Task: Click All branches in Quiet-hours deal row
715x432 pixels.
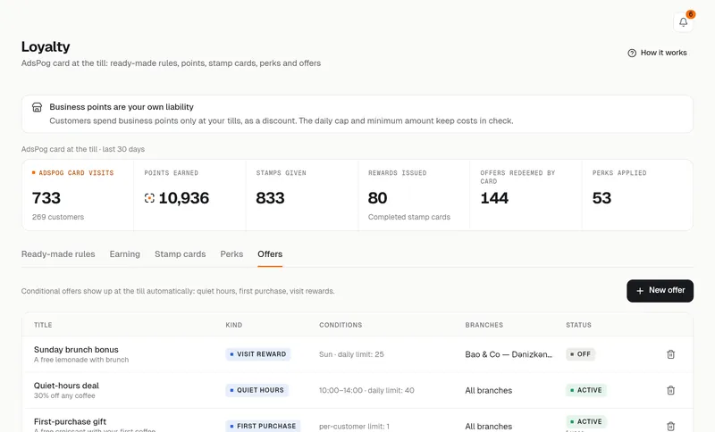Action: [488, 391]
